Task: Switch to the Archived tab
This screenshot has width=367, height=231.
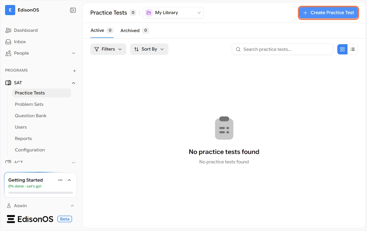Action: (130, 31)
